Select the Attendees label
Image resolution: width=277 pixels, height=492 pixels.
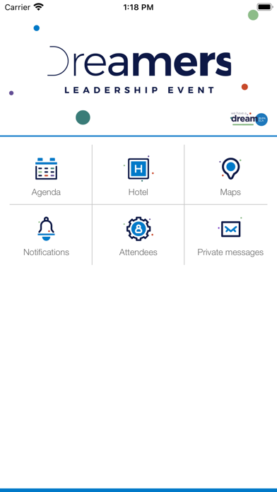[138, 252]
